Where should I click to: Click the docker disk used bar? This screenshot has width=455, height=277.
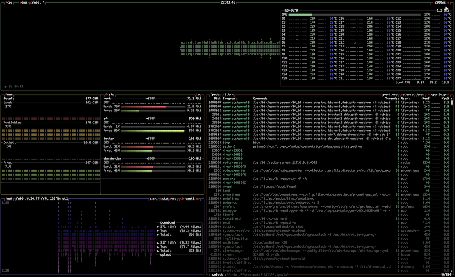coord(153,146)
